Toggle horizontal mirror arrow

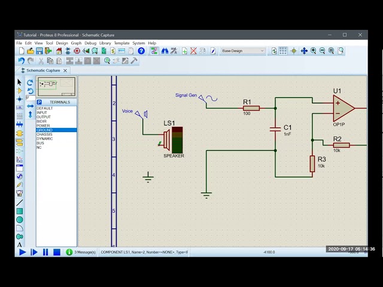tap(31, 106)
